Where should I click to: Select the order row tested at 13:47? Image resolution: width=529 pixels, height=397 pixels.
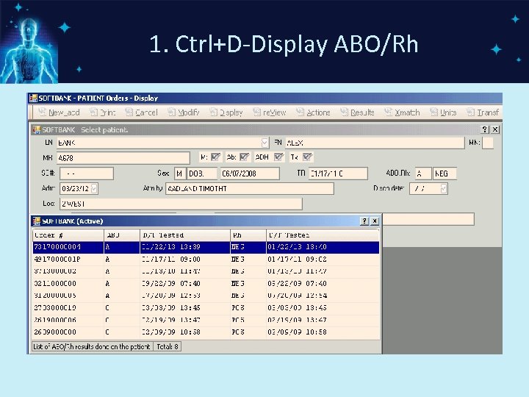pos(206,320)
